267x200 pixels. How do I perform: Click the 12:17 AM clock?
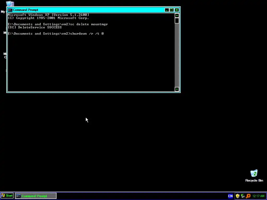coord(258,196)
